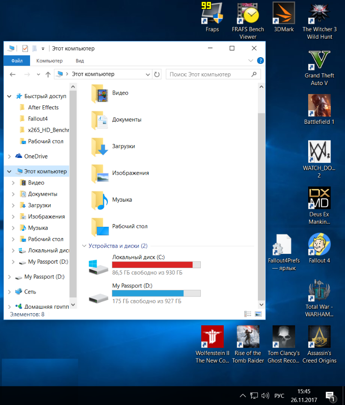Select the Fallout4Prefs shortcut file
The width and height of the screenshot is (345, 405).
(283, 252)
